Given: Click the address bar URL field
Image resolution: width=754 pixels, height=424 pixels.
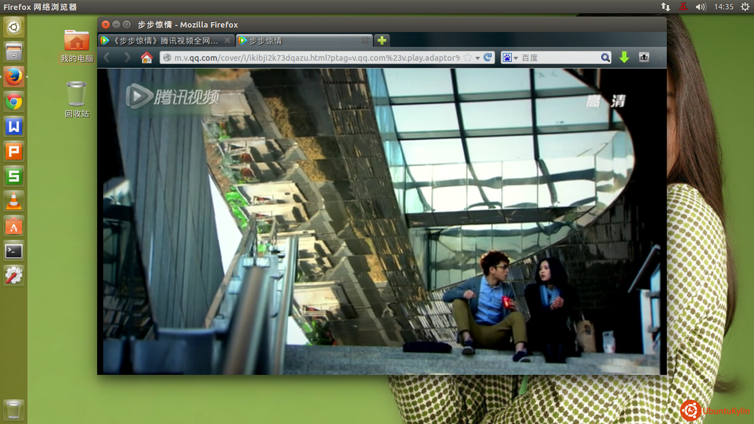Looking at the screenshot, I should [x=315, y=57].
